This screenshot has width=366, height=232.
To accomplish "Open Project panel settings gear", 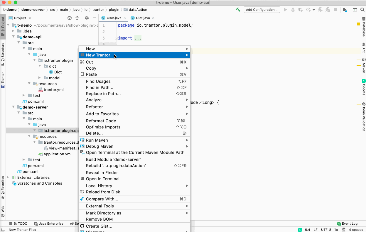I will point(87,18).
